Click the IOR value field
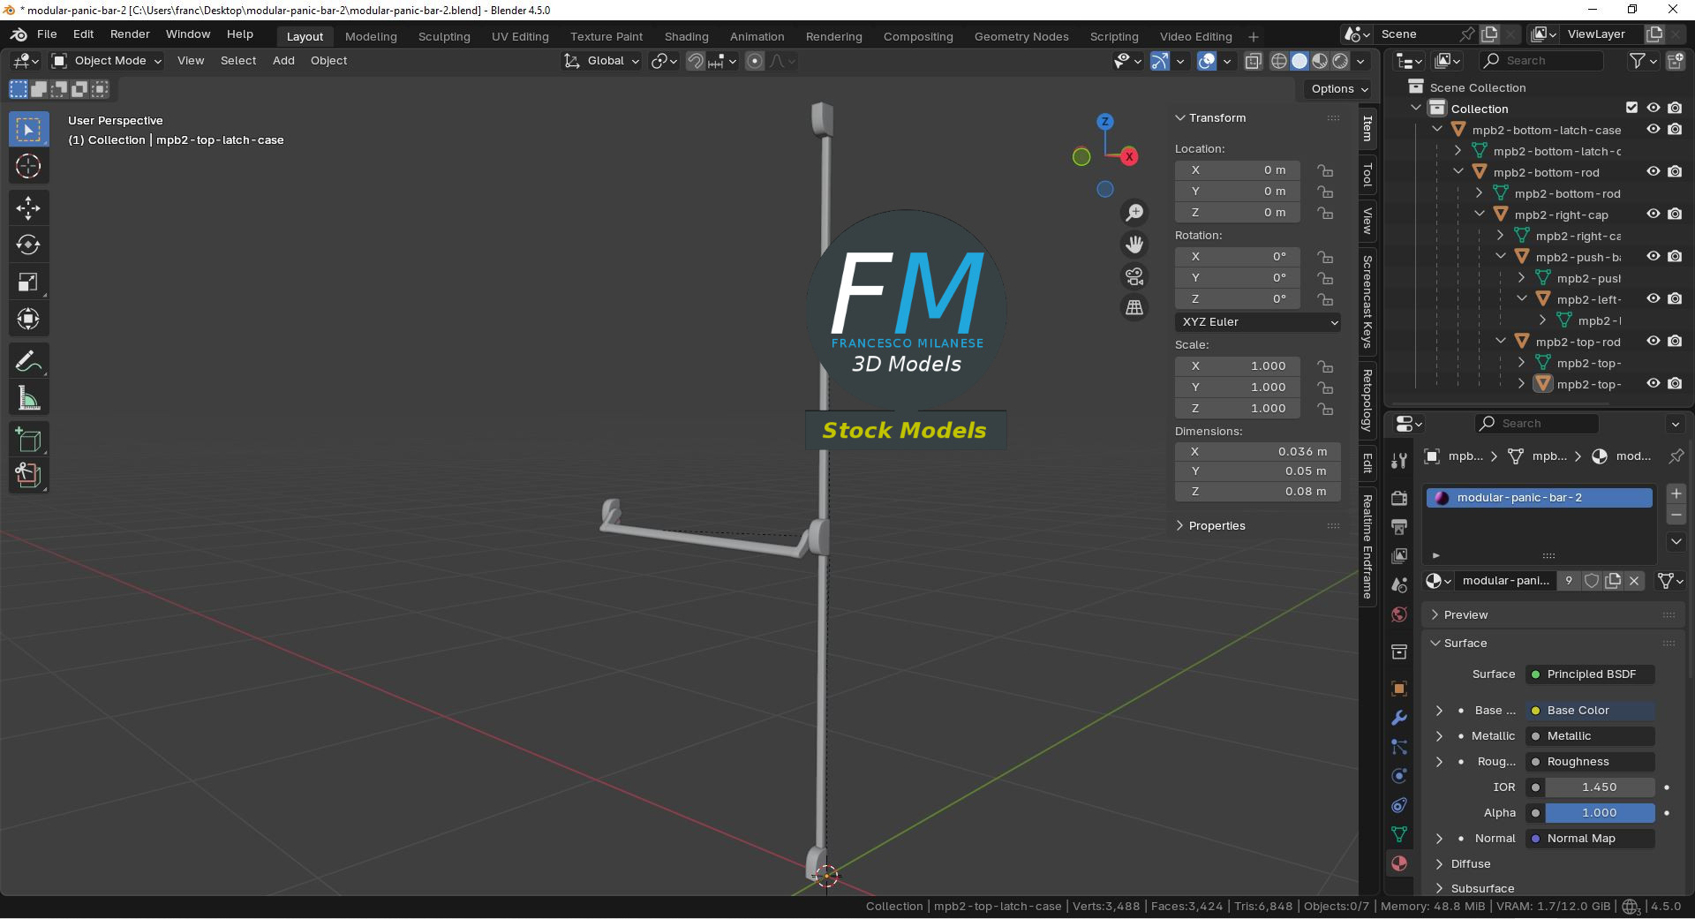Image resolution: width=1695 pixels, height=919 pixels. pyautogui.click(x=1600, y=787)
